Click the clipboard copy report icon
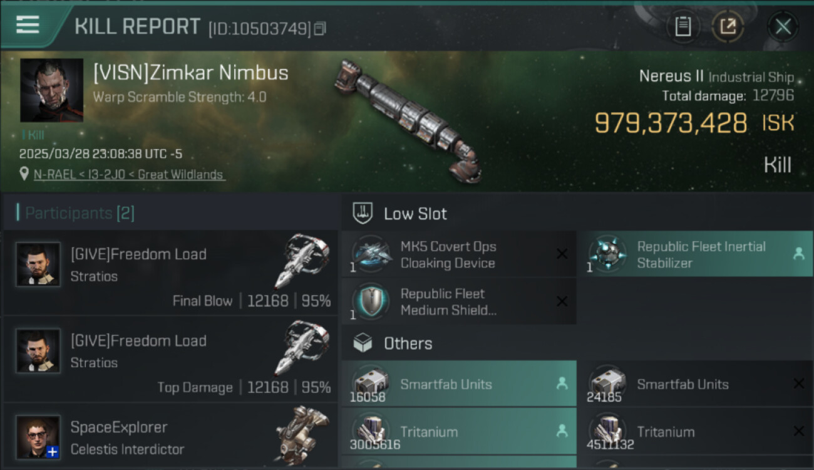This screenshot has width=814, height=470. [683, 26]
